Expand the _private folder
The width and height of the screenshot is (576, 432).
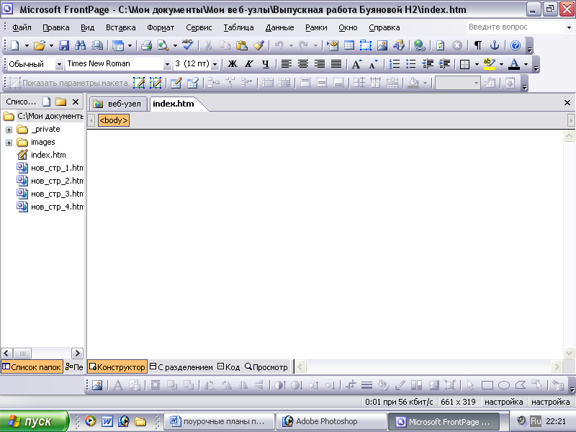9,130
